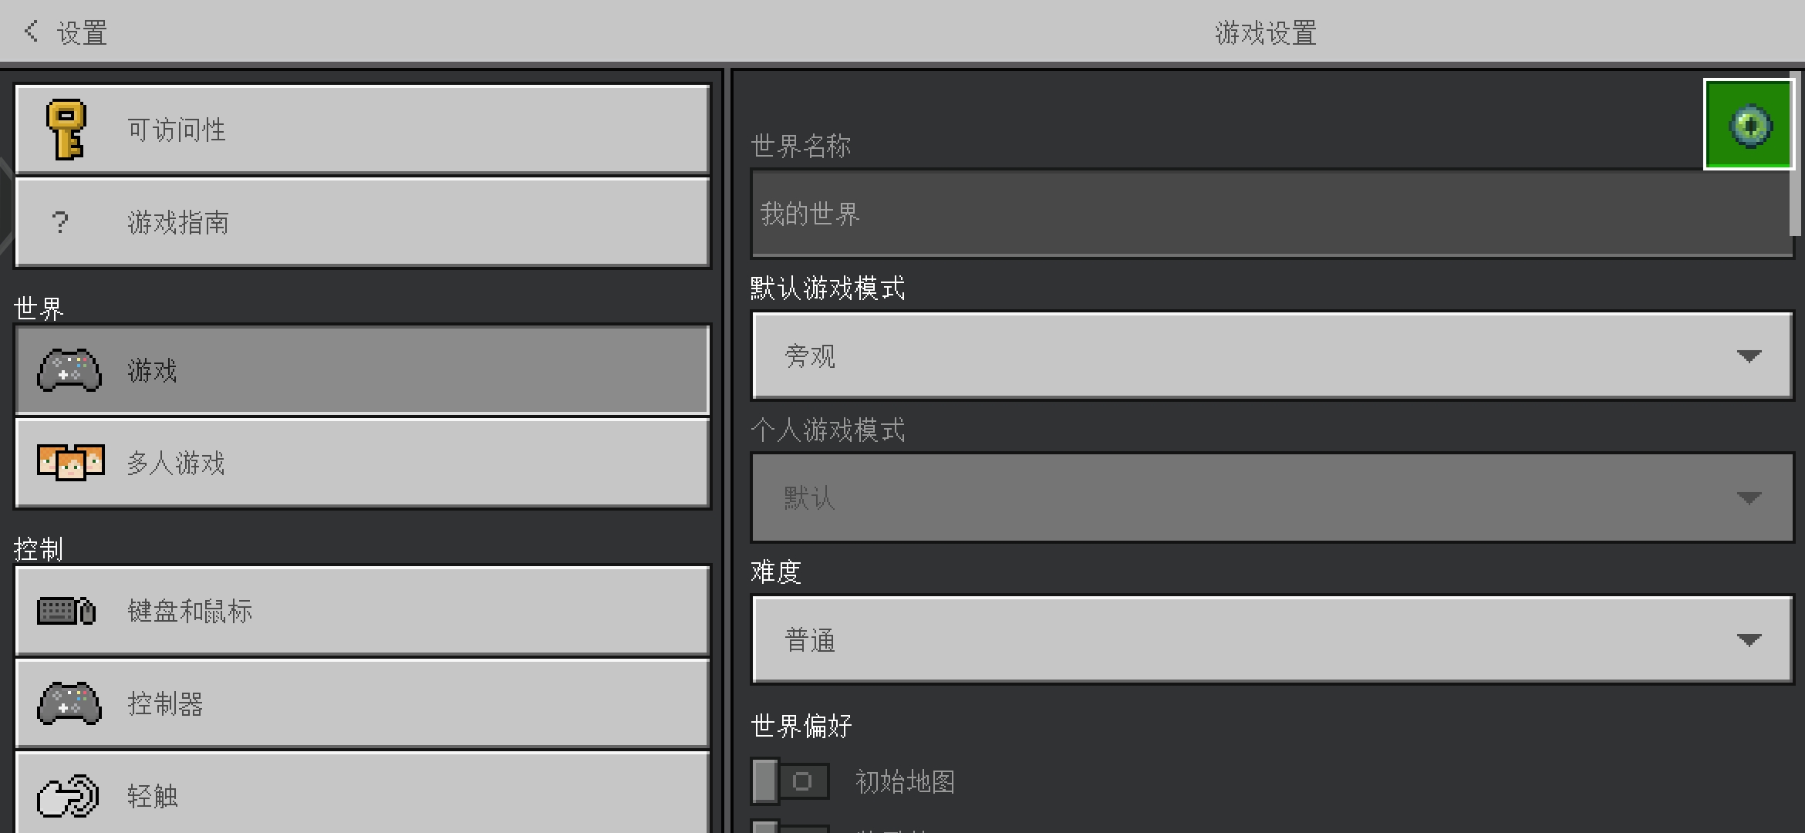Click the 难度 label text
Image resolution: width=1805 pixels, height=833 pixels.
pyautogui.click(x=776, y=572)
